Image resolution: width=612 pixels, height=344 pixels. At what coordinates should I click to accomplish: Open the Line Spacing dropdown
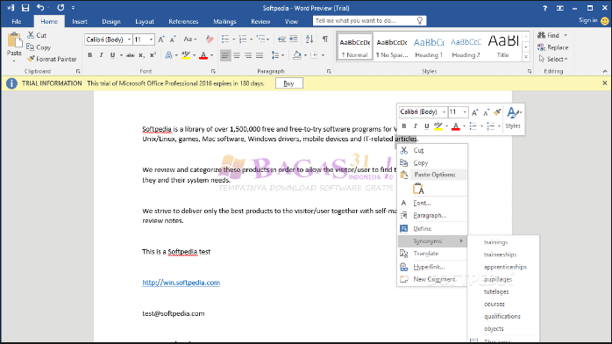[278, 55]
